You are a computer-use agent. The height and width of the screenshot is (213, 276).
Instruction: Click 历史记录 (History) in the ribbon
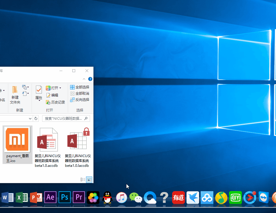pos(56,102)
